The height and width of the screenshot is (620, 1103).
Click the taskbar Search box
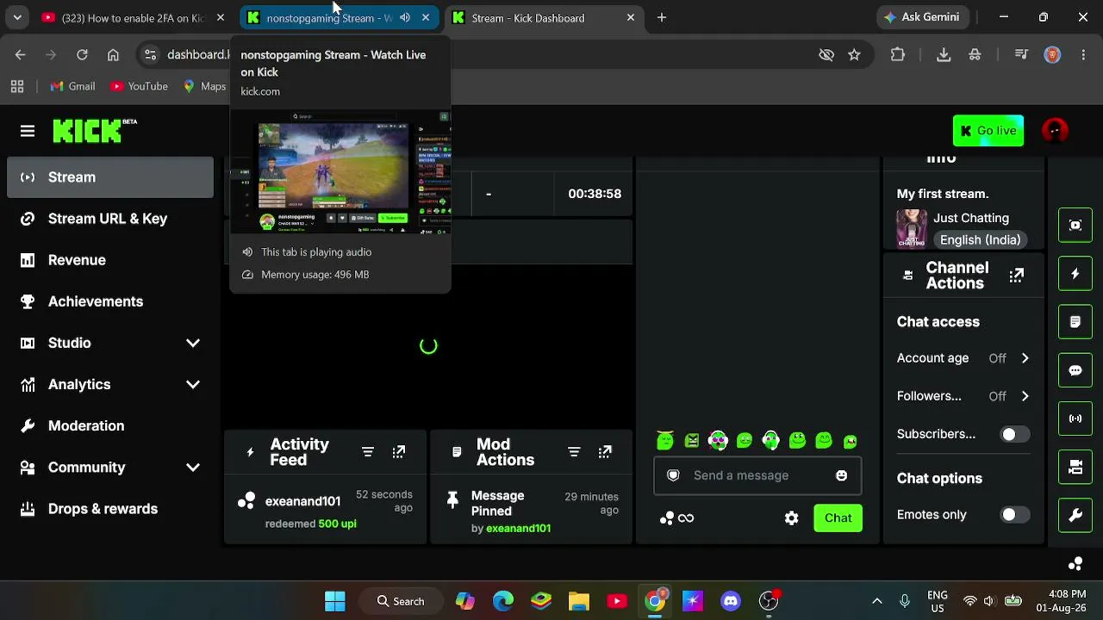point(402,601)
